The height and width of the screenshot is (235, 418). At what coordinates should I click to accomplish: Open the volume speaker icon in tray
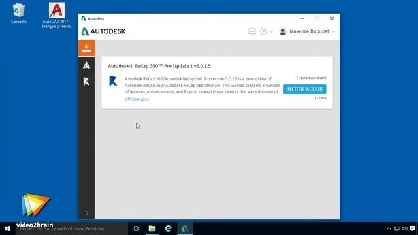[x=404, y=228]
